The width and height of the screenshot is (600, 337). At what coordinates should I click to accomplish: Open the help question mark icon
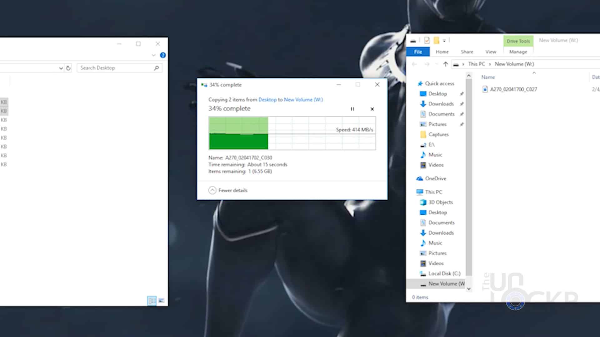pos(163,55)
